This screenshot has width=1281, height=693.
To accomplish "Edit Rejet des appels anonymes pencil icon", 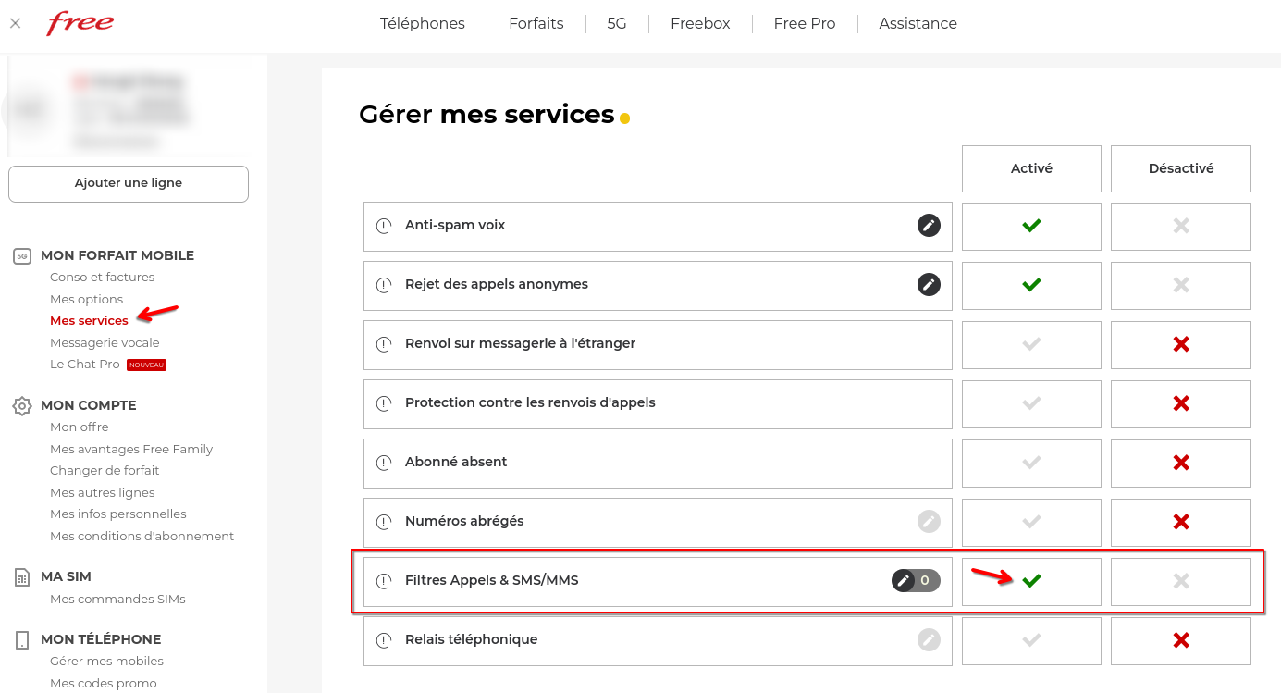I will pos(929,284).
